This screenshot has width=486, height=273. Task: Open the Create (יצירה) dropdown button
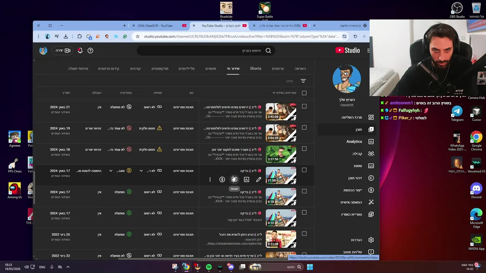pyautogui.click(x=63, y=50)
